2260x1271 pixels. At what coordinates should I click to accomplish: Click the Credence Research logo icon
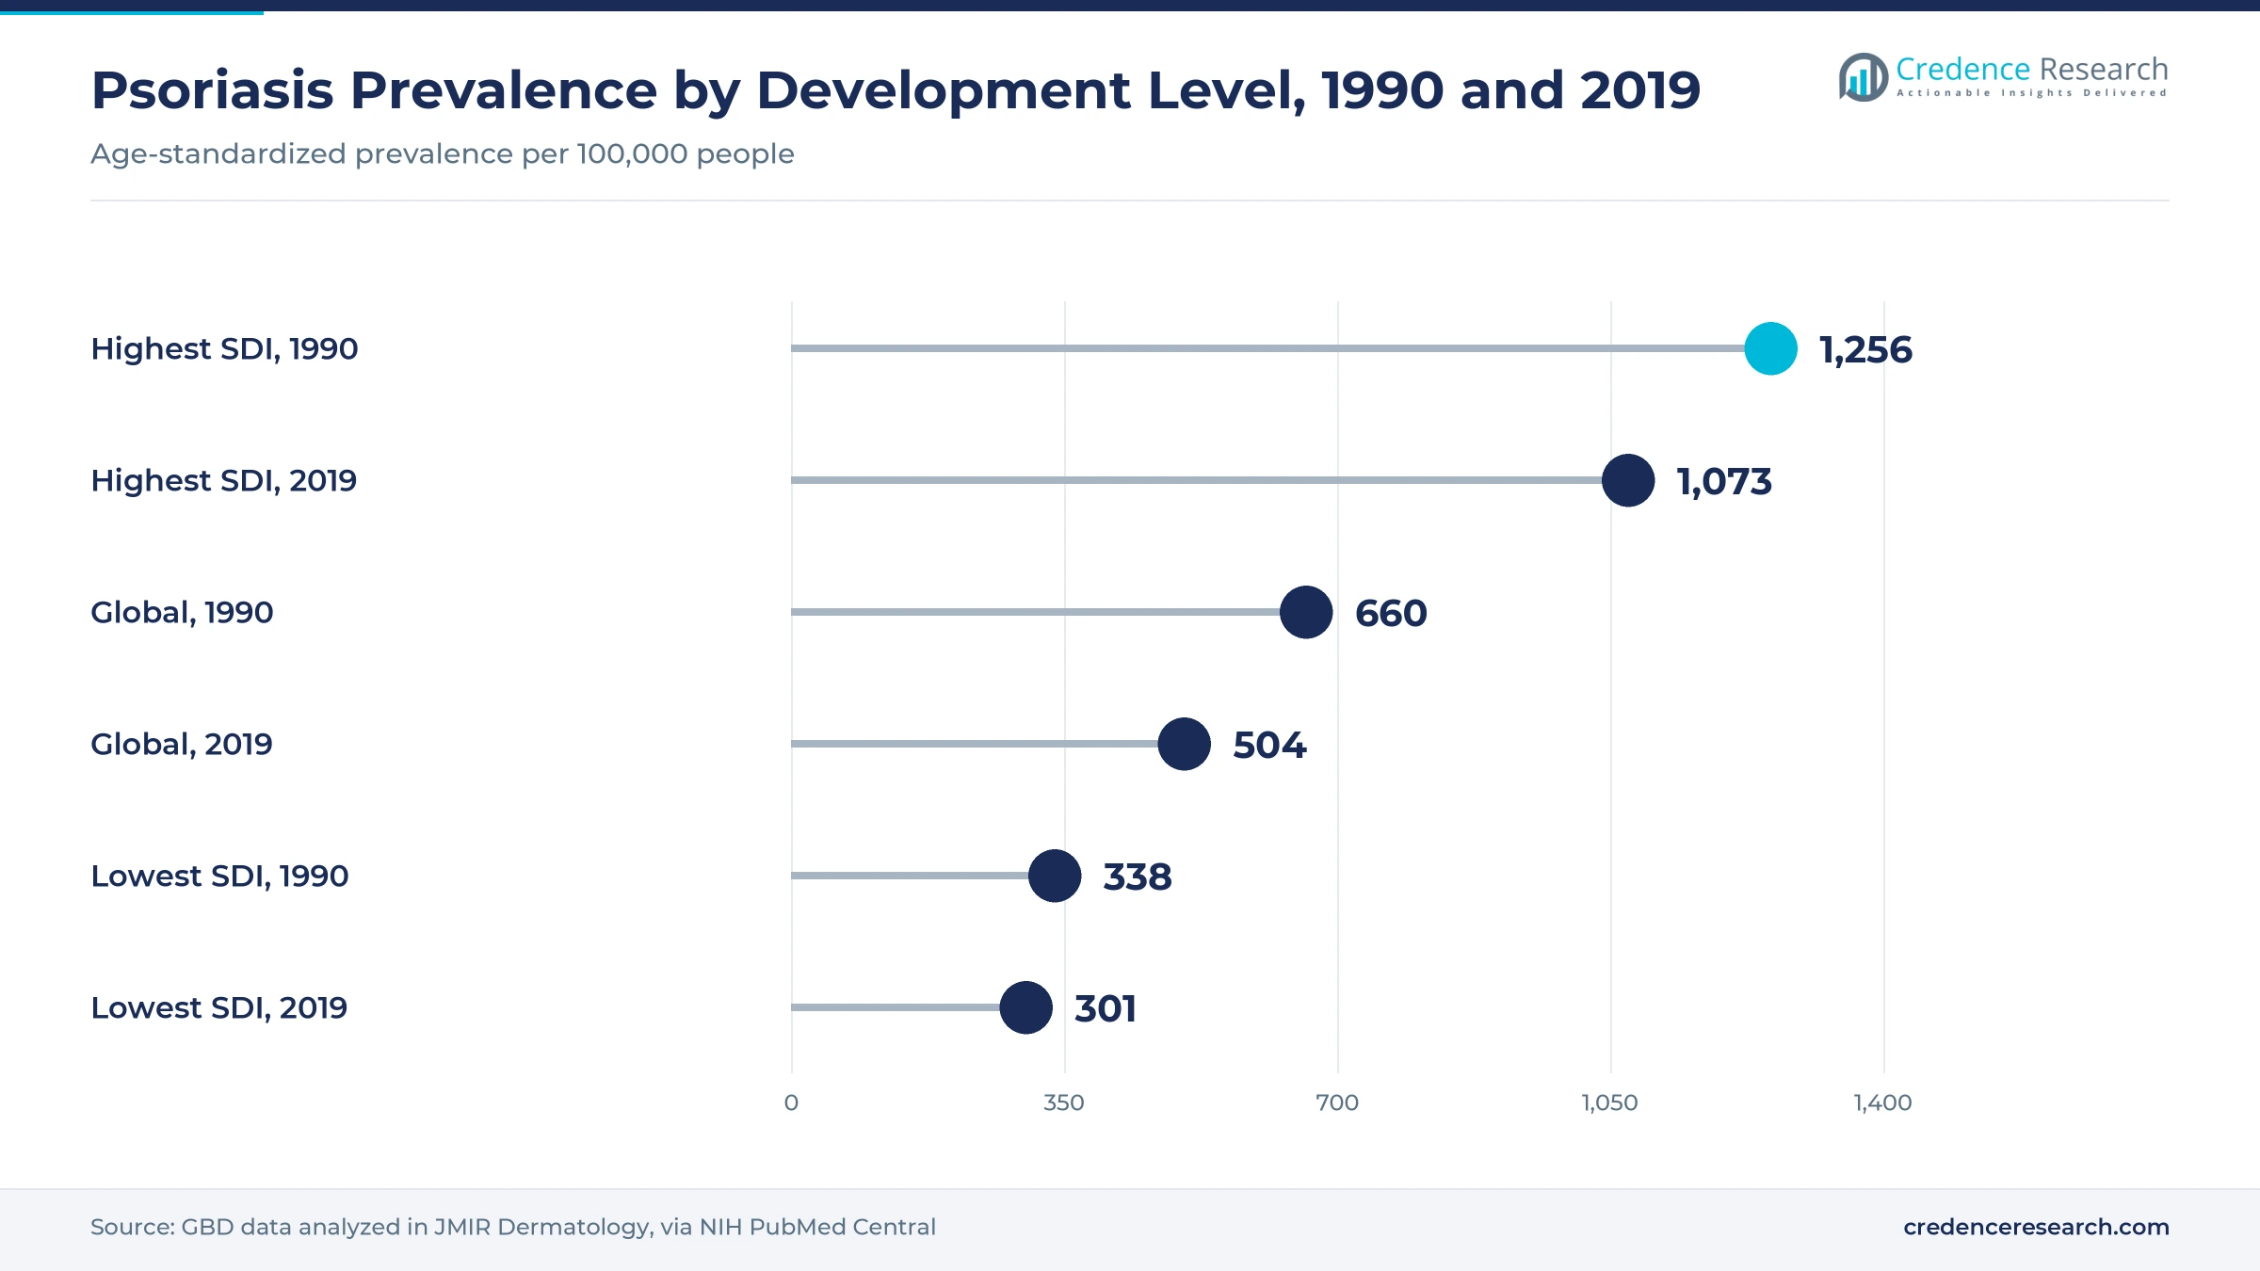click(1864, 77)
